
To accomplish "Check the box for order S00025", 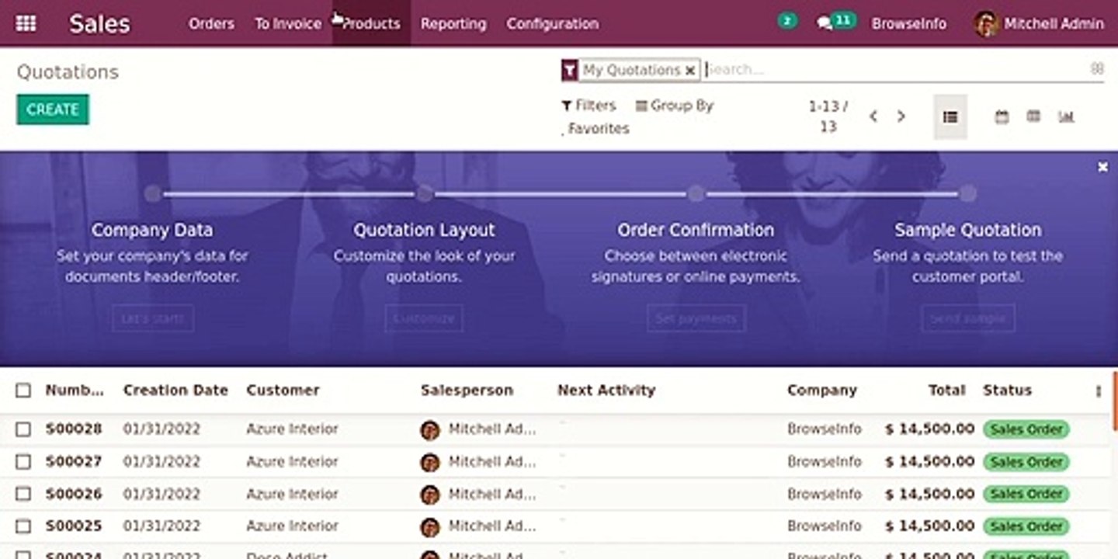I will click(23, 526).
